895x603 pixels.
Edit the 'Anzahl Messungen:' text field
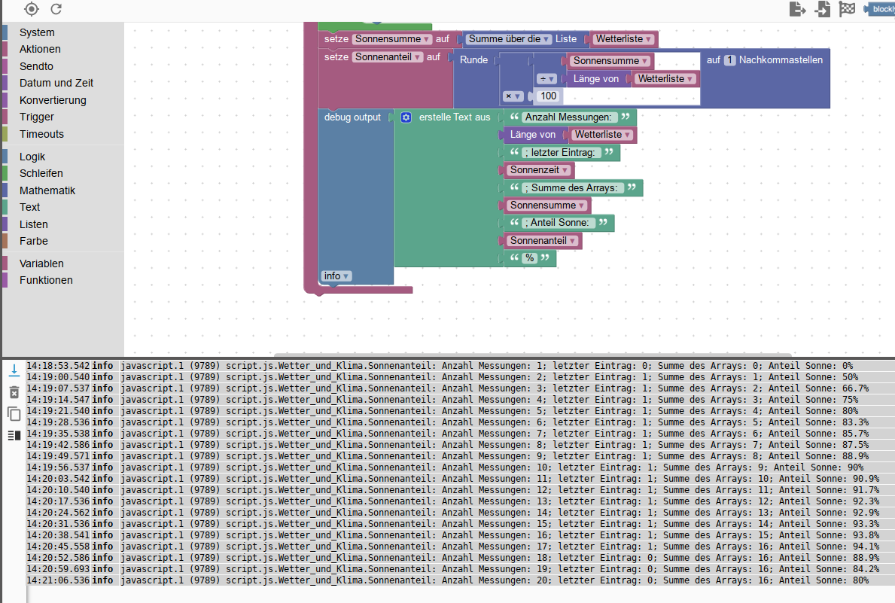point(570,117)
